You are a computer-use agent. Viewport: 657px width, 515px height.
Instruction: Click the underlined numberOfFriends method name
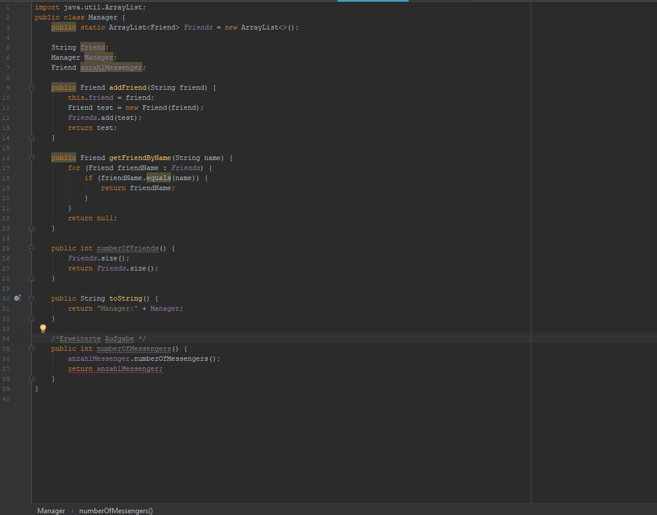(x=128, y=248)
